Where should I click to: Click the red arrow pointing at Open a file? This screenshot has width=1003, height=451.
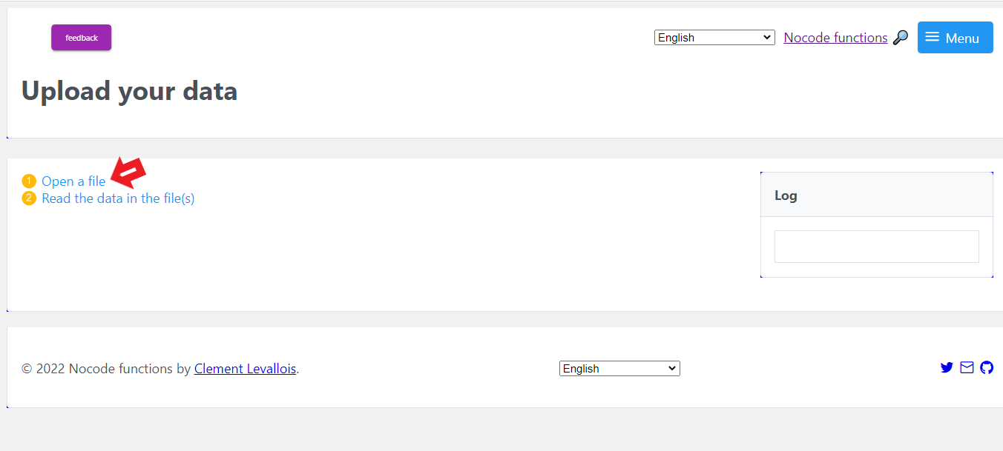tap(128, 173)
